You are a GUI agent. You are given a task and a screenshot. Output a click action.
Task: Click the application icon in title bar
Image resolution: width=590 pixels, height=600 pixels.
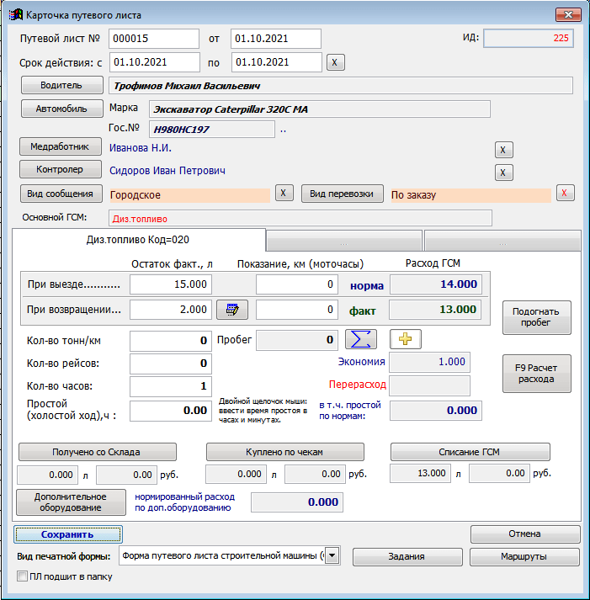[16, 15]
